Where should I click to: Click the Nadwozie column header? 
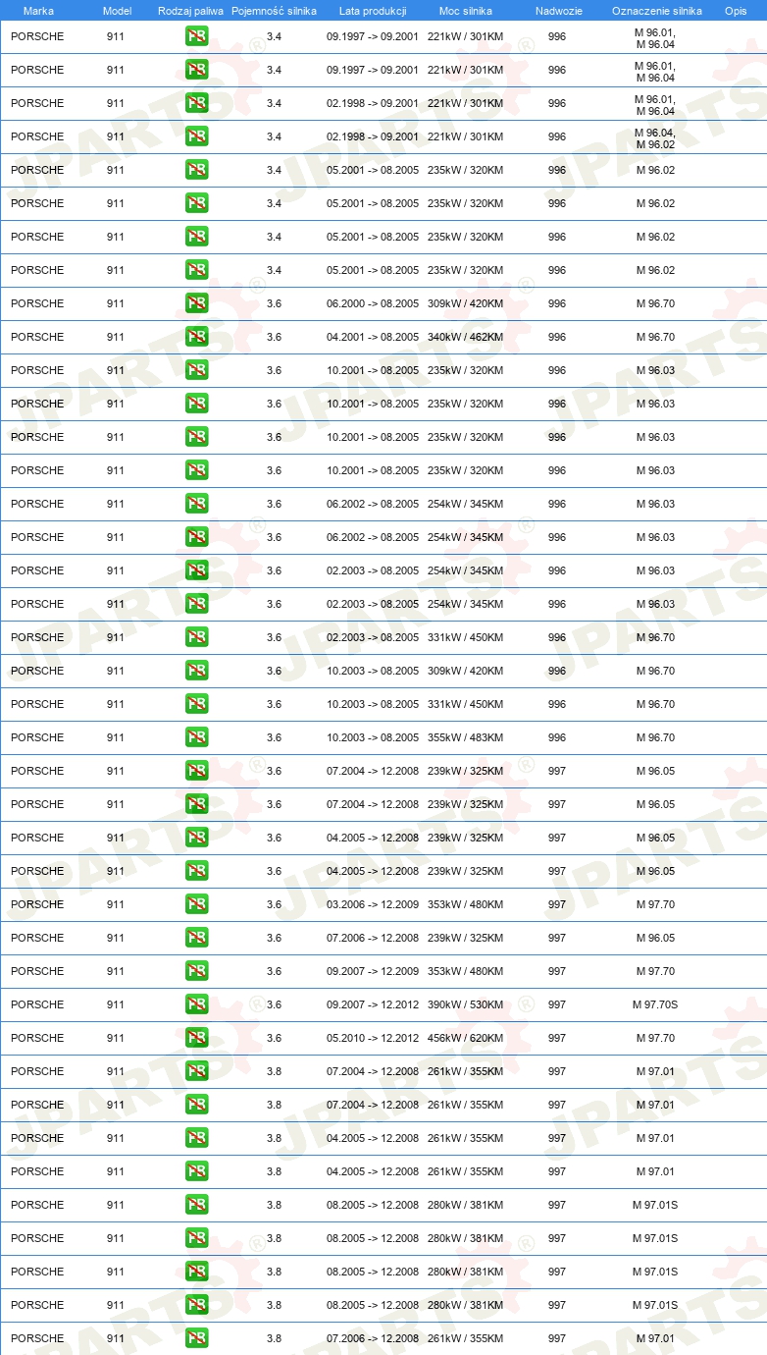(558, 11)
